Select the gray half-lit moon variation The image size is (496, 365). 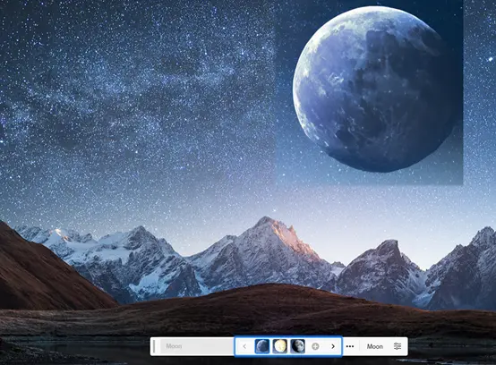[x=297, y=346]
